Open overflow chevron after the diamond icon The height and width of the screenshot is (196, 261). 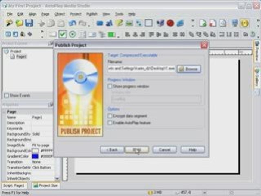(x=42, y=34)
